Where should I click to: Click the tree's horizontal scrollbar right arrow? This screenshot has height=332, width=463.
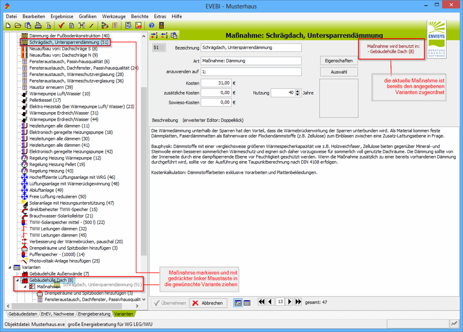137,306
